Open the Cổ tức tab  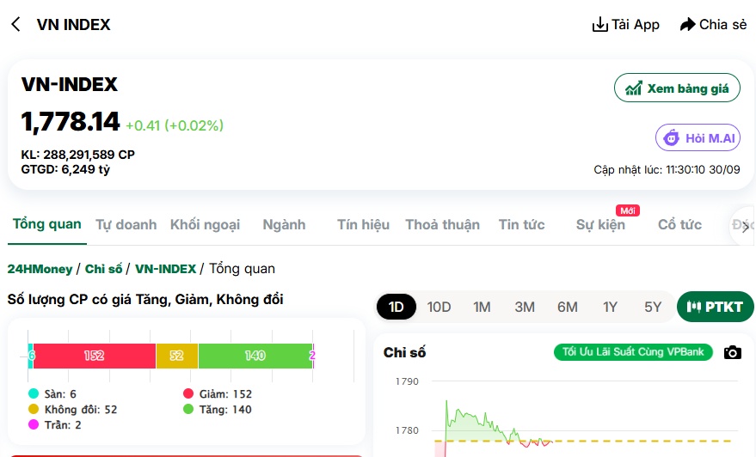679,225
